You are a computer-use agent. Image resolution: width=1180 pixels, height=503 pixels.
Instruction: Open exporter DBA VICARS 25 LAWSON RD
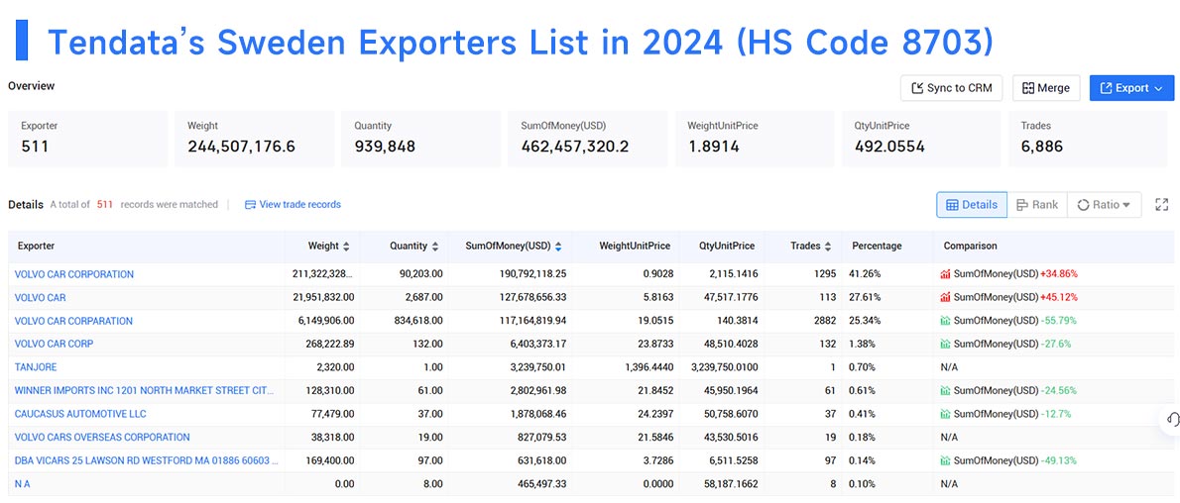[146, 460]
